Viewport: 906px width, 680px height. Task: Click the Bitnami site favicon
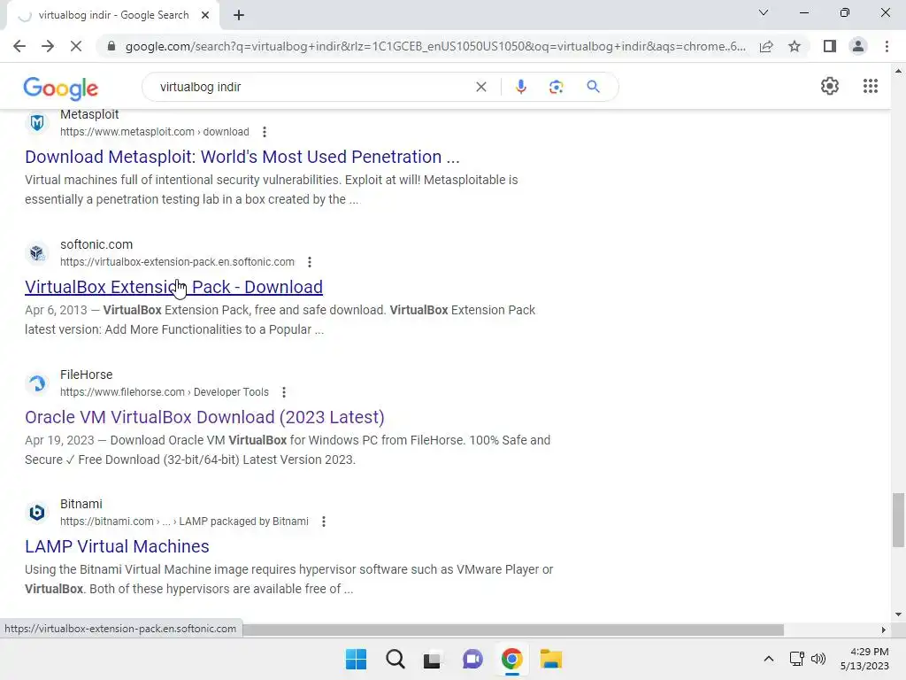[37, 513]
